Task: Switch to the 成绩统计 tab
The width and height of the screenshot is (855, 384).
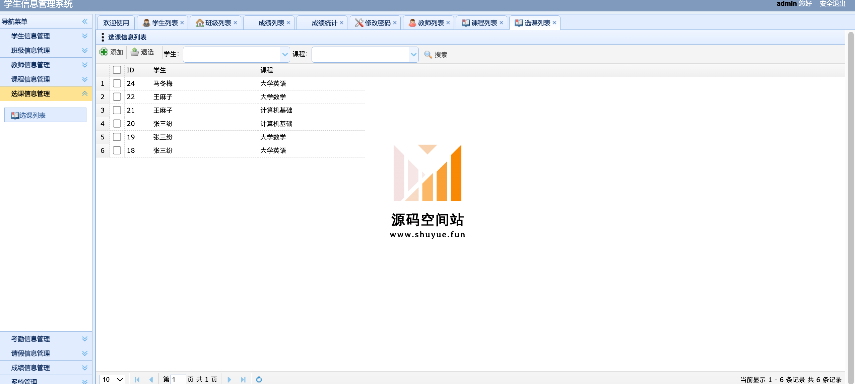Action: [x=322, y=23]
